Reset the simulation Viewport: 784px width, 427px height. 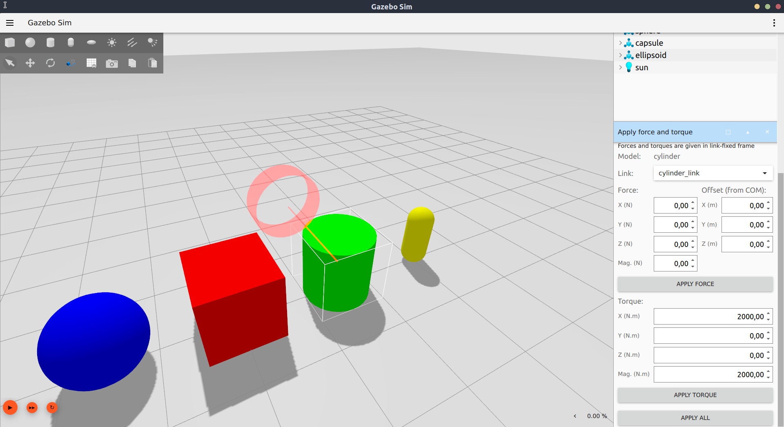[x=52, y=407]
